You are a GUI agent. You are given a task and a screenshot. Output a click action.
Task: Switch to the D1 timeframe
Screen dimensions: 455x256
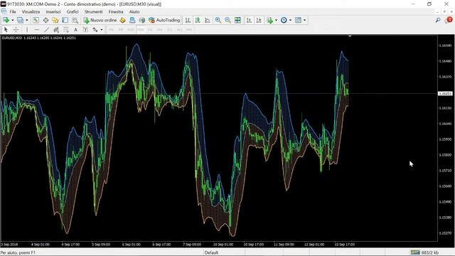(169, 30)
